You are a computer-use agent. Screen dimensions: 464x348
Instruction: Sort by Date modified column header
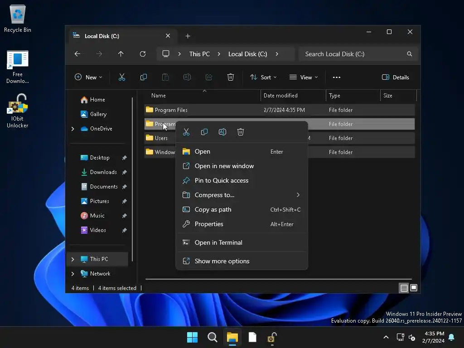pos(280,96)
